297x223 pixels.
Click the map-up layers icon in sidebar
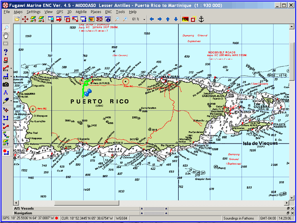pos(6,142)
